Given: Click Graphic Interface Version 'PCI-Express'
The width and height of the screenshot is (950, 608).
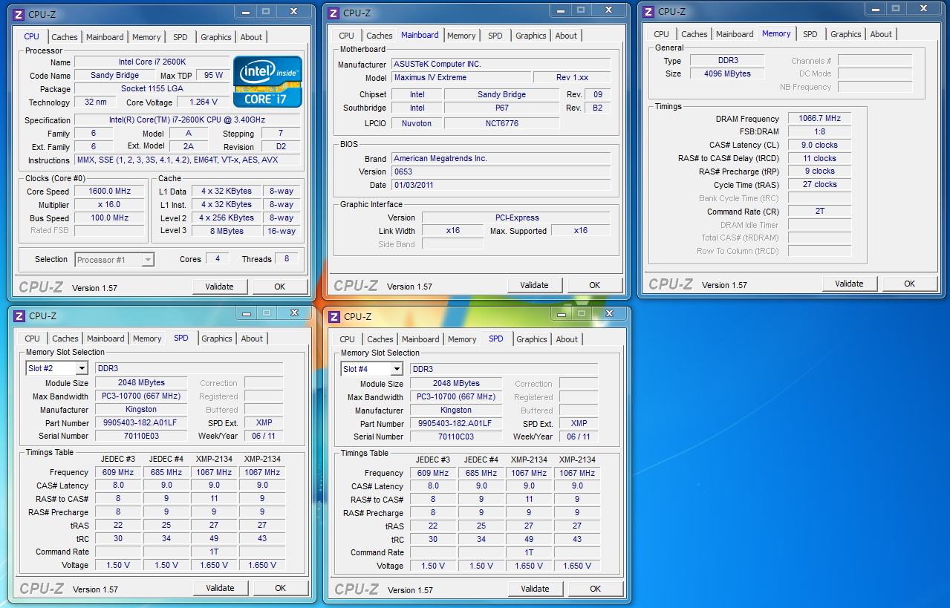Looking at the screenshot, I should pyautogui.click(x=516, y=218).
